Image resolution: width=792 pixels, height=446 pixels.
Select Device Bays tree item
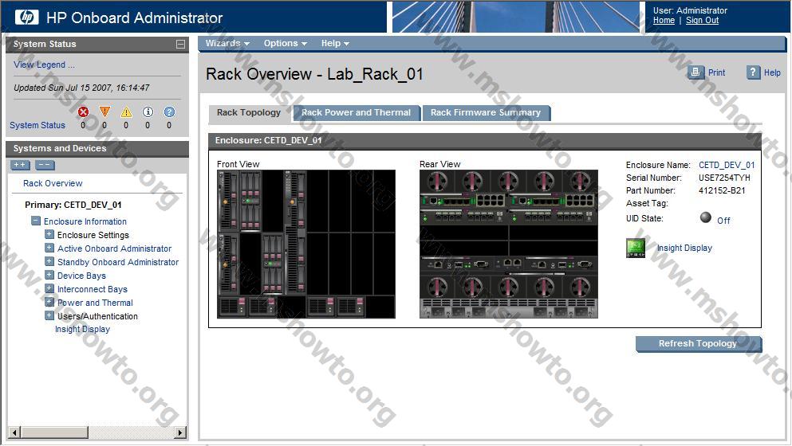[81, 276]
